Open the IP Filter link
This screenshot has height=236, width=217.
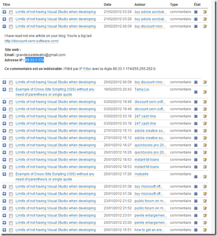pos(85,69)
